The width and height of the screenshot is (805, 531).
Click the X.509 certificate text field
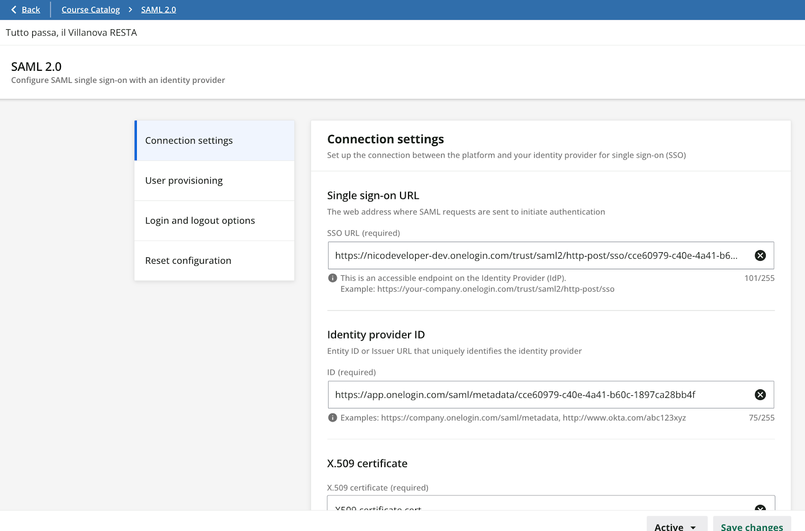(x=536, y=505)
